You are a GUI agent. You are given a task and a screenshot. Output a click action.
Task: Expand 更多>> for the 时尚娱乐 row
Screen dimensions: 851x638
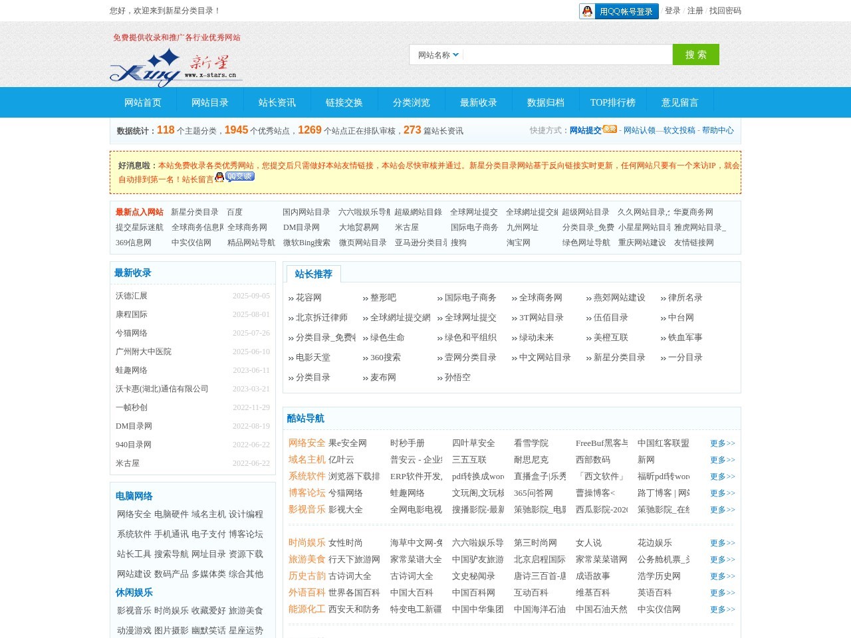pyautogui.click(x=722, y=543)
